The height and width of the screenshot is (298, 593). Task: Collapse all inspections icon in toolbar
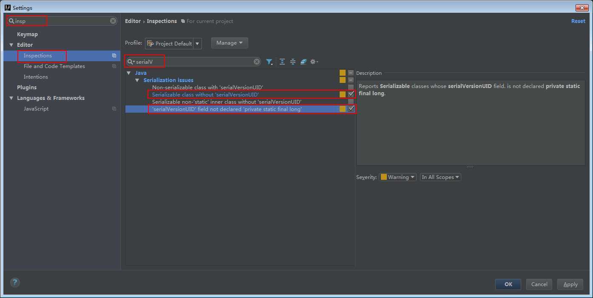[293, 62]
